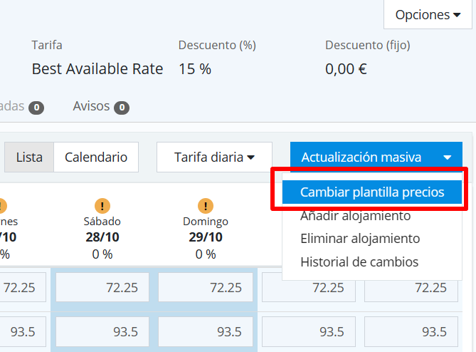Select Cambiar plantilla precios menu entry
Viewport: 476px width, 352px height.
point(372,192)
